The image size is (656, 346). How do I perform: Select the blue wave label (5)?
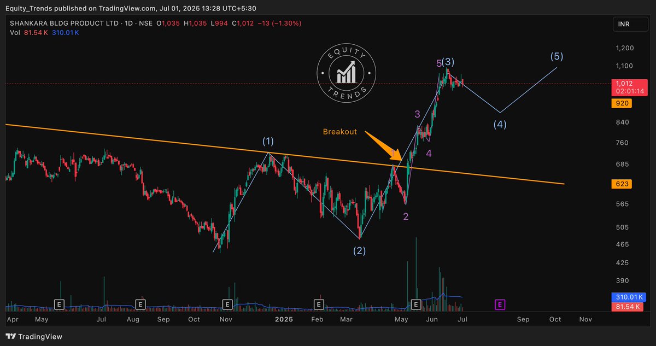tap(557, 56)
